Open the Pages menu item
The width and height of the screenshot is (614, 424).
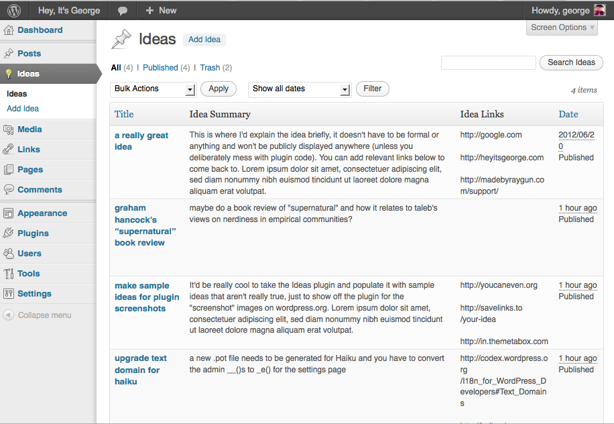pos(30,170)
